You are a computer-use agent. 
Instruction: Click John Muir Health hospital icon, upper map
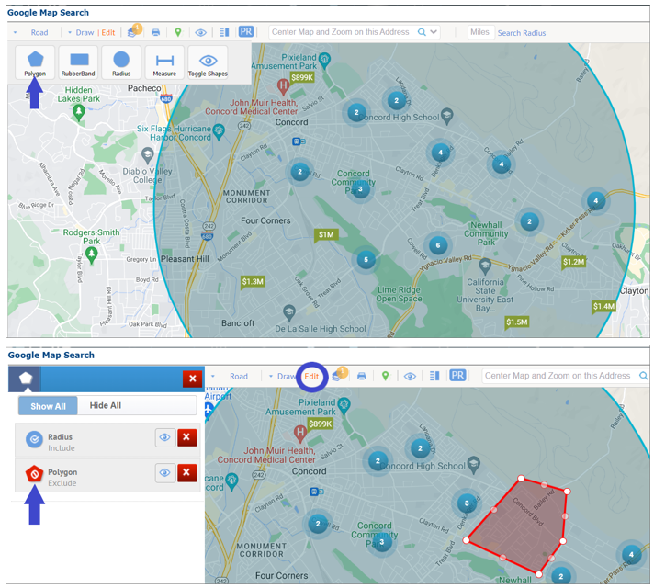pyautogui.click(x=283, y=86)
